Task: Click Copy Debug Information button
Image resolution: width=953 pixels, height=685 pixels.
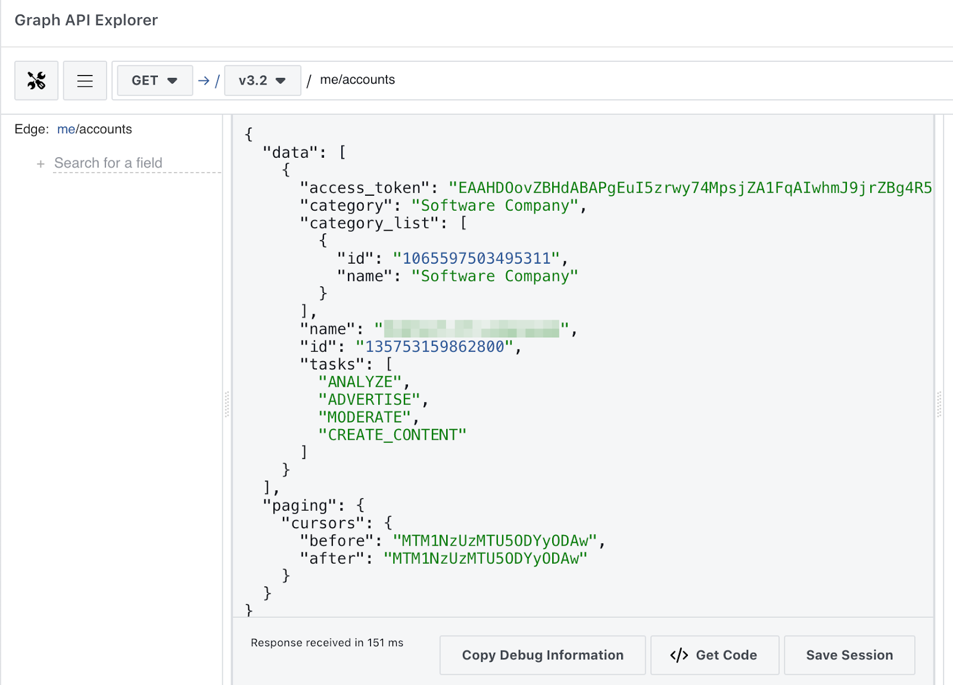Action: [x=543, y=655]
